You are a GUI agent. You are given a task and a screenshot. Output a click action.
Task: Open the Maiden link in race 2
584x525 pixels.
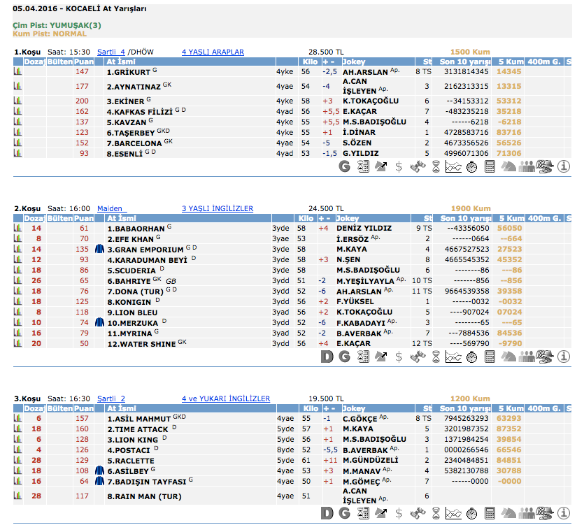tap(111, 208)
